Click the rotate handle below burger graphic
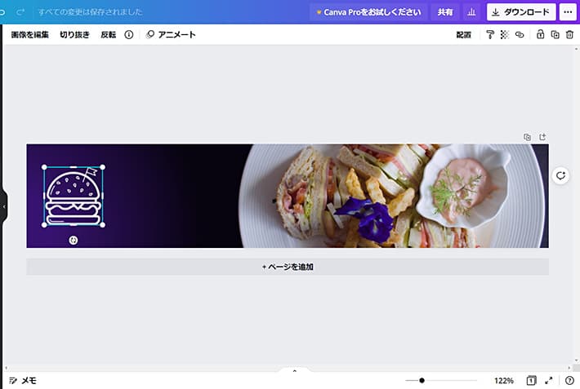Image resolution: width=580 pixels, height=389 pixels. click(74, 241)
